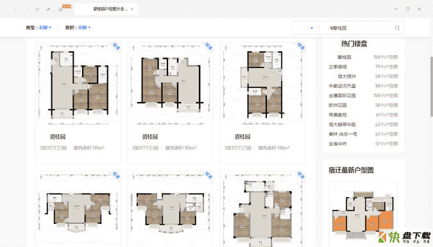Open 兰亭御城 in the 热门楼盘 list
Image resolution: width=433 pixels, height=247 pixels.
[x=337, y=67]
